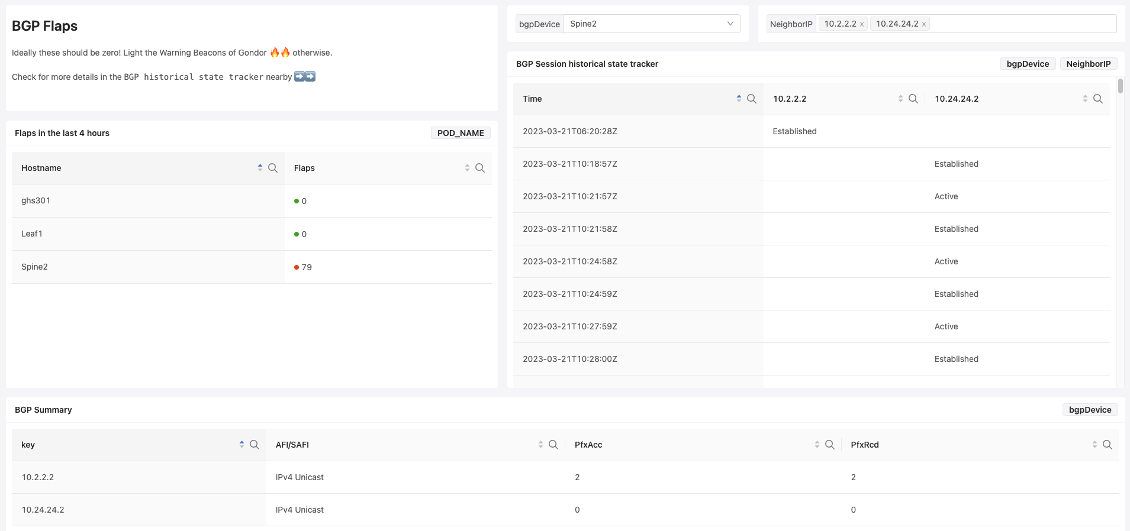The width and height of the screenshot is (1130, 531).
Task: Click PfxAcc value 2 for 10.2.2.2
Action: coord(577,477)
